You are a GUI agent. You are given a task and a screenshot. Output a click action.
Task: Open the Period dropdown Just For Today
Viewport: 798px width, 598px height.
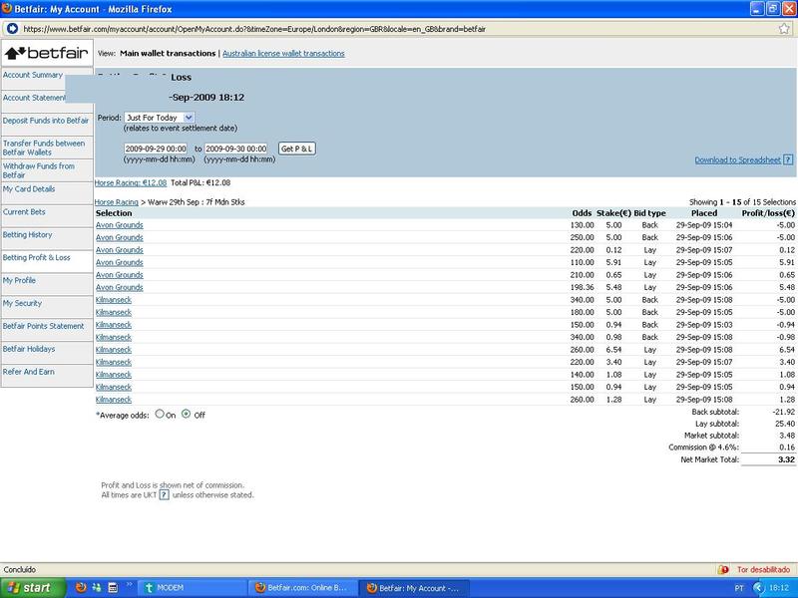159,118
